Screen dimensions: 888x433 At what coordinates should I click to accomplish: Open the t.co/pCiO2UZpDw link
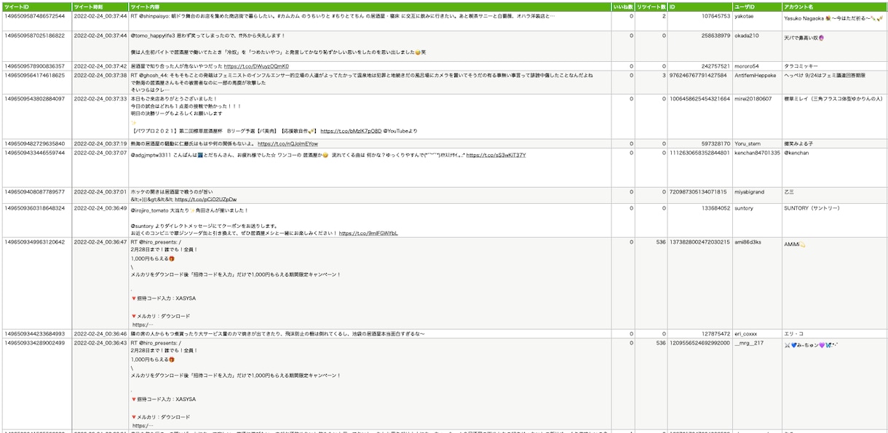coord(205,199)
